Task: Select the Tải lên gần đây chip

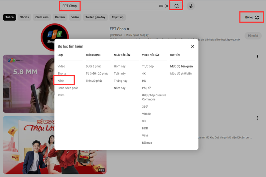Action: pos(95,17)
